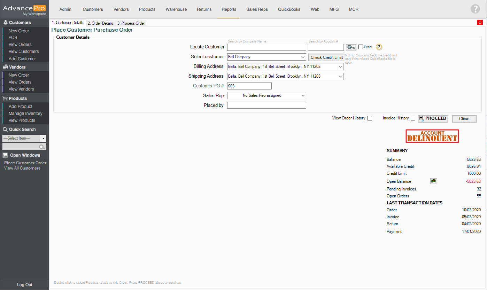This screenshot has height=290, width=487.
Task: Open the Select customer dropdown
Action: pyautogui.click(x=266, y=57)
